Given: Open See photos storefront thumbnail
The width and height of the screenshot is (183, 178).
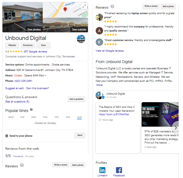Looking at the screenshot, I should [23, 17].
